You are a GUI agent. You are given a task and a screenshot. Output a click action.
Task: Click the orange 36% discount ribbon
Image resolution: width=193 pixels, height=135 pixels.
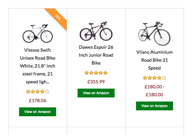tap(58, 18)
